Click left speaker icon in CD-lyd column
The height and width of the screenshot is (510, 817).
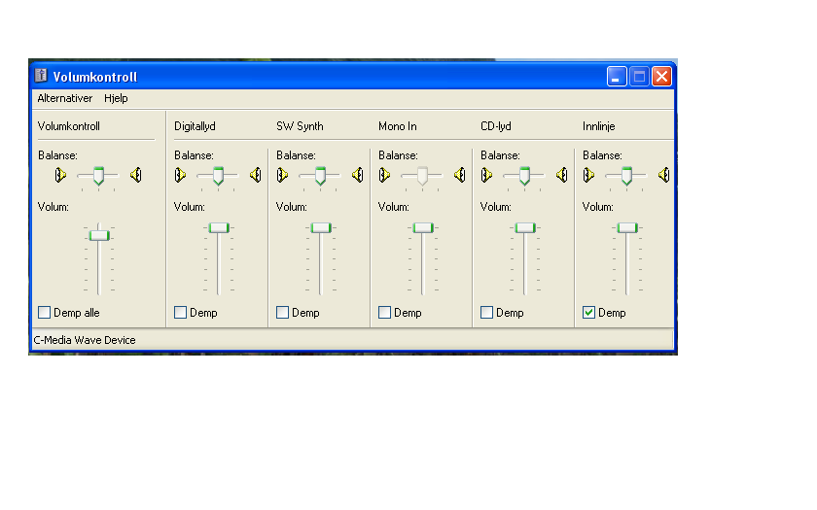point(486,175)
